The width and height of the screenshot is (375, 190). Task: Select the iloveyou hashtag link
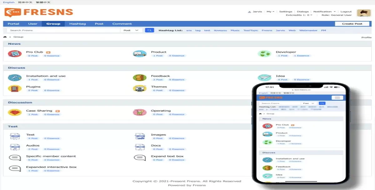pyautogui.click(x=220, y=31)
